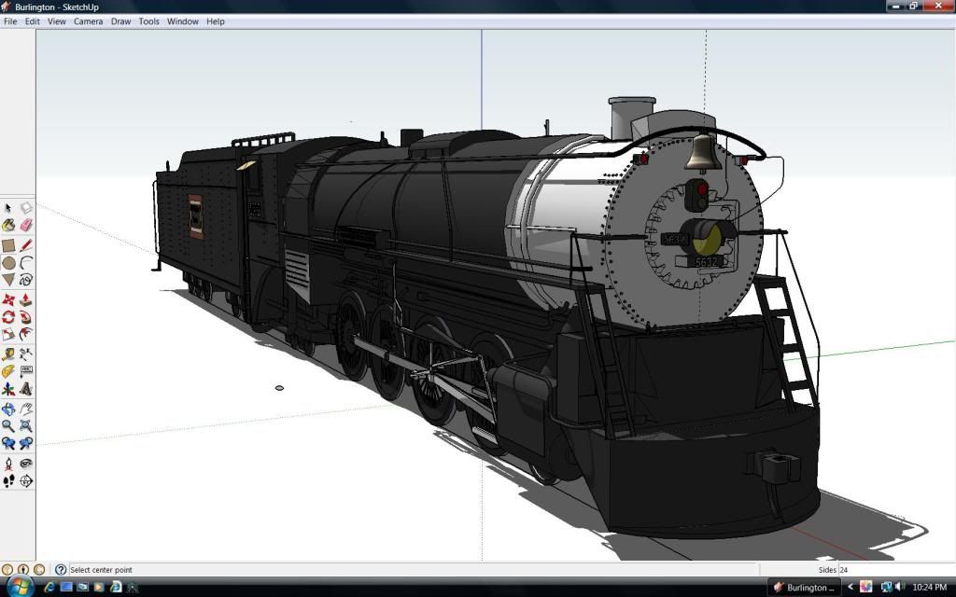Click the 10:24 PM clock
956x597 pixels.
coord(930,588)
